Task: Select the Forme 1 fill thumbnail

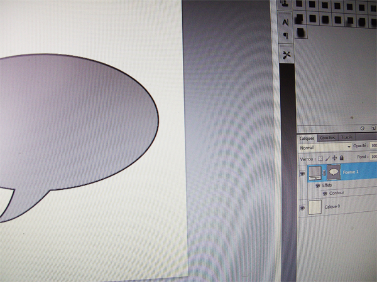Action: (x=315, y=173)
